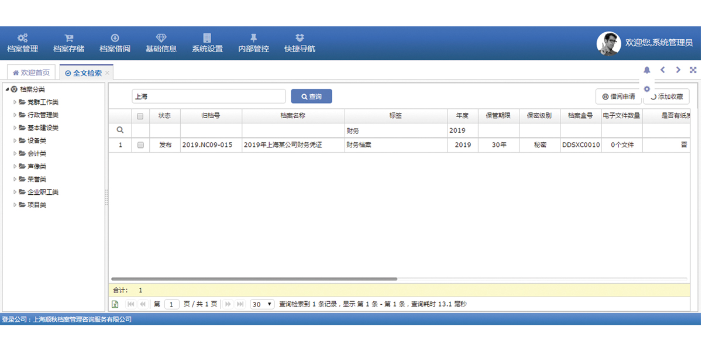Switch to the 欢迎首页 tab

click(x=31, y=73)
